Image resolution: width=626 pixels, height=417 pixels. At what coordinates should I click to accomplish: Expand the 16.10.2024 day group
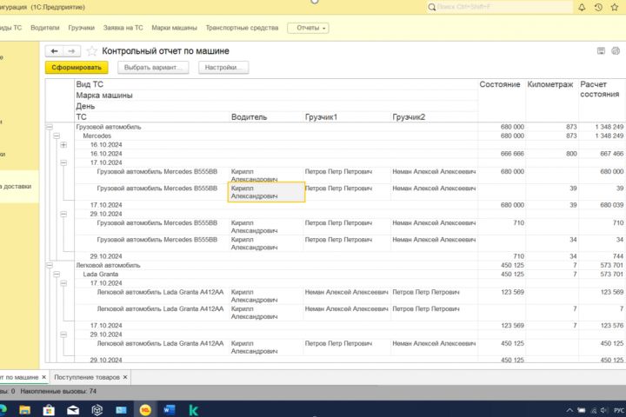[63, 145]
